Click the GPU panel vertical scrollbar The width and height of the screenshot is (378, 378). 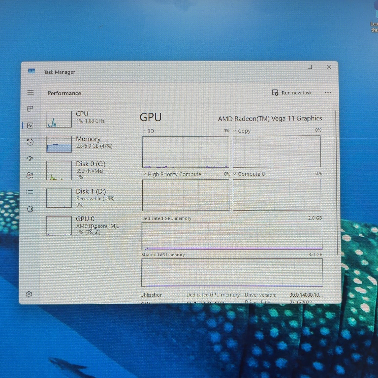tap(336, 182)
